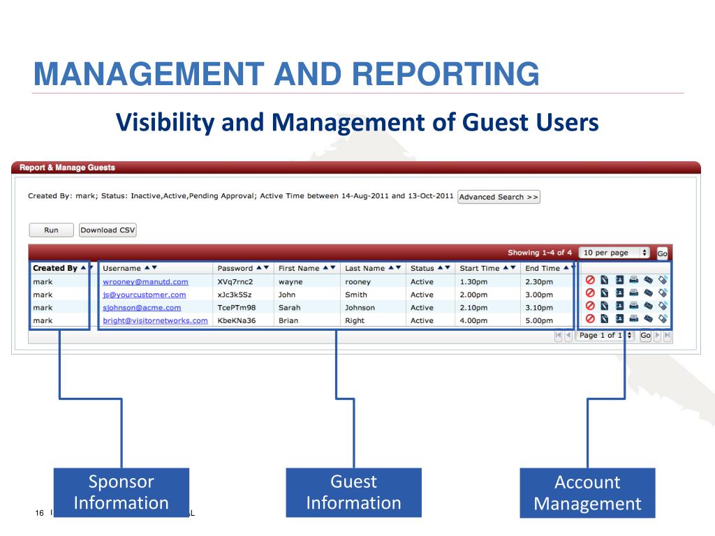Send SMS phone icon for wrooney@manutd.com
Viewport: 715px width, 536px height.
(x=663, y=280)
